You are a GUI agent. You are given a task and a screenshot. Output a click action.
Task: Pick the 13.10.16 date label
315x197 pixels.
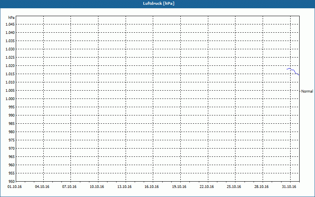[124, 187]
